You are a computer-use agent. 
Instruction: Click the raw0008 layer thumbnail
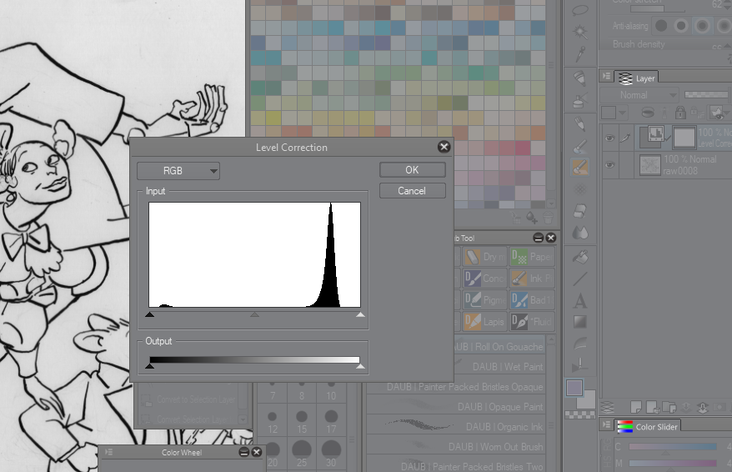pos(649,165)
